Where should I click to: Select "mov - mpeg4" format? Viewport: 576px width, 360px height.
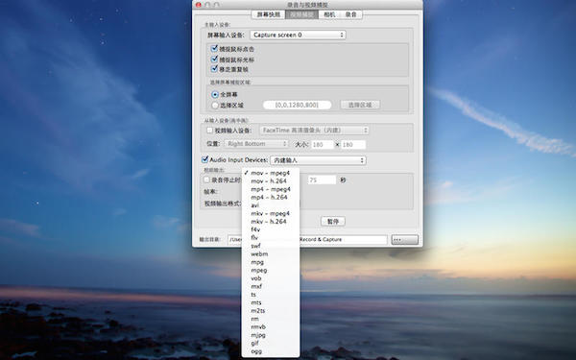click(x=271, y=173)
